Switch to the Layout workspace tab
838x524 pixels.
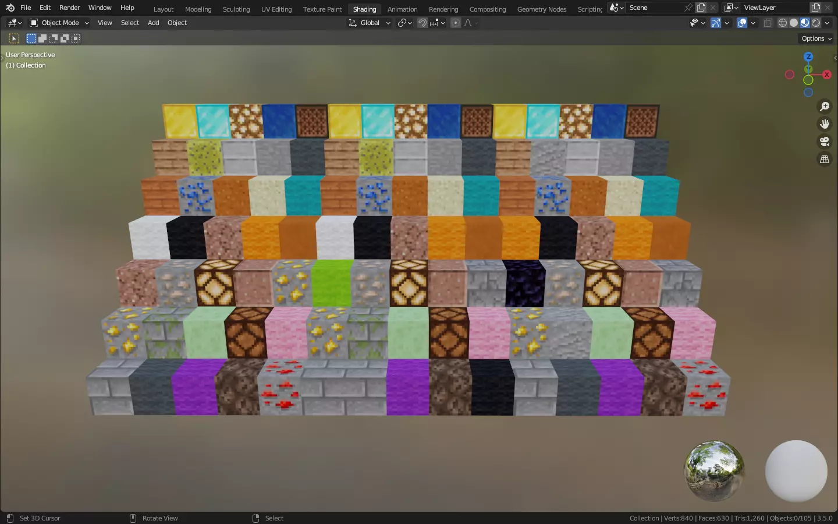click(x=164, y=9)
